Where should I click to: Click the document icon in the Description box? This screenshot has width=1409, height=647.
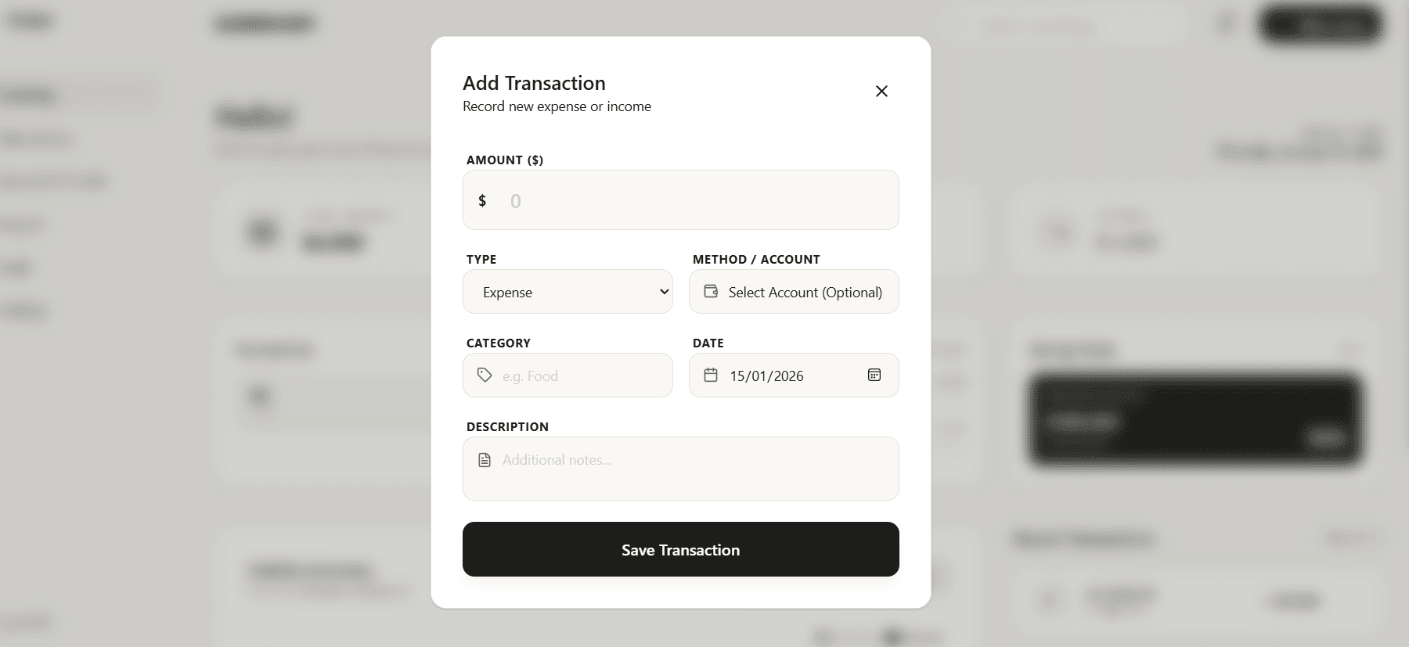485,460
